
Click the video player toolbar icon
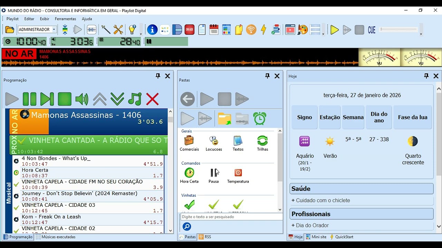tap(290, 30)
